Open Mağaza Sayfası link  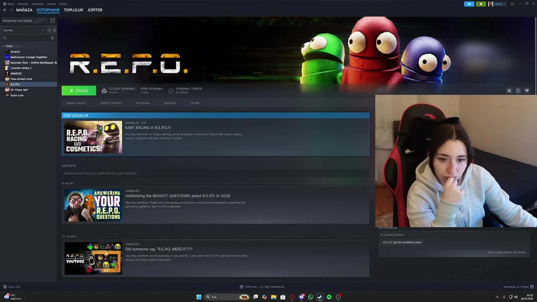(76, 103)
